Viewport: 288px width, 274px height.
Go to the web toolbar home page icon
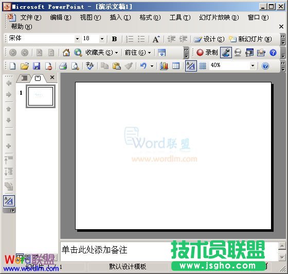(66, 53)
